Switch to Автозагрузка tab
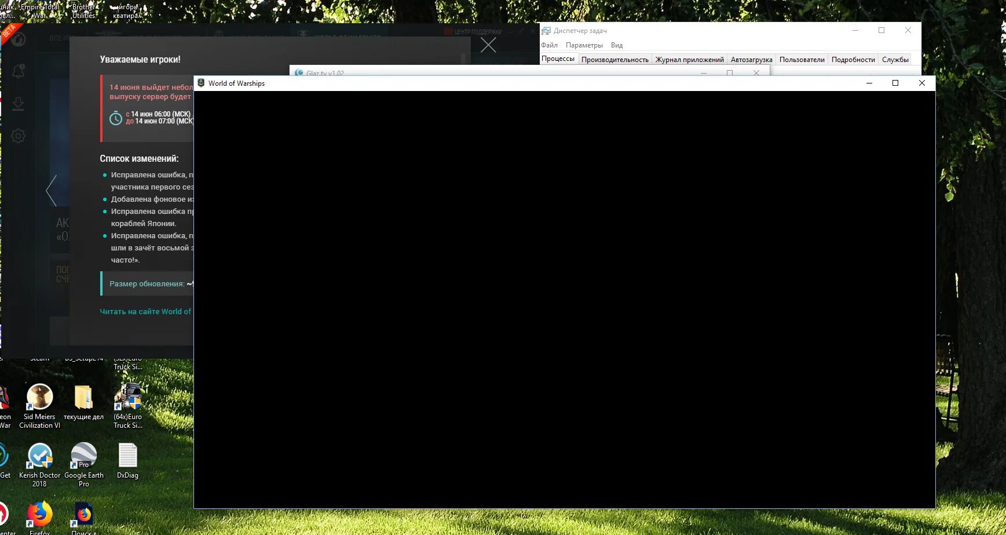This screenshot has width=1006, height=535. click(752, 60)
